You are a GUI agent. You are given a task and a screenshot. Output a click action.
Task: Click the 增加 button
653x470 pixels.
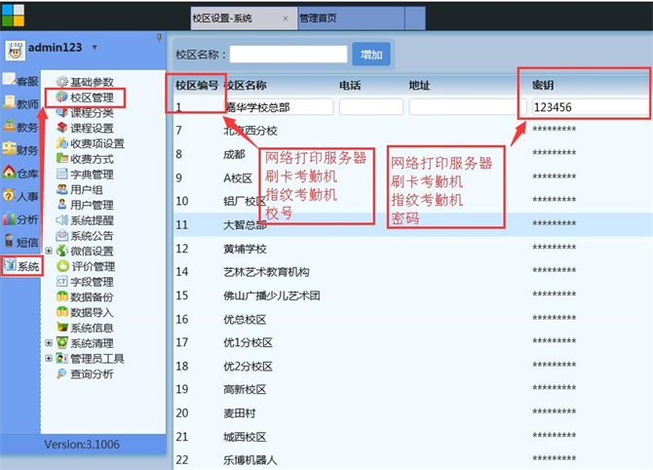point(371,55)
